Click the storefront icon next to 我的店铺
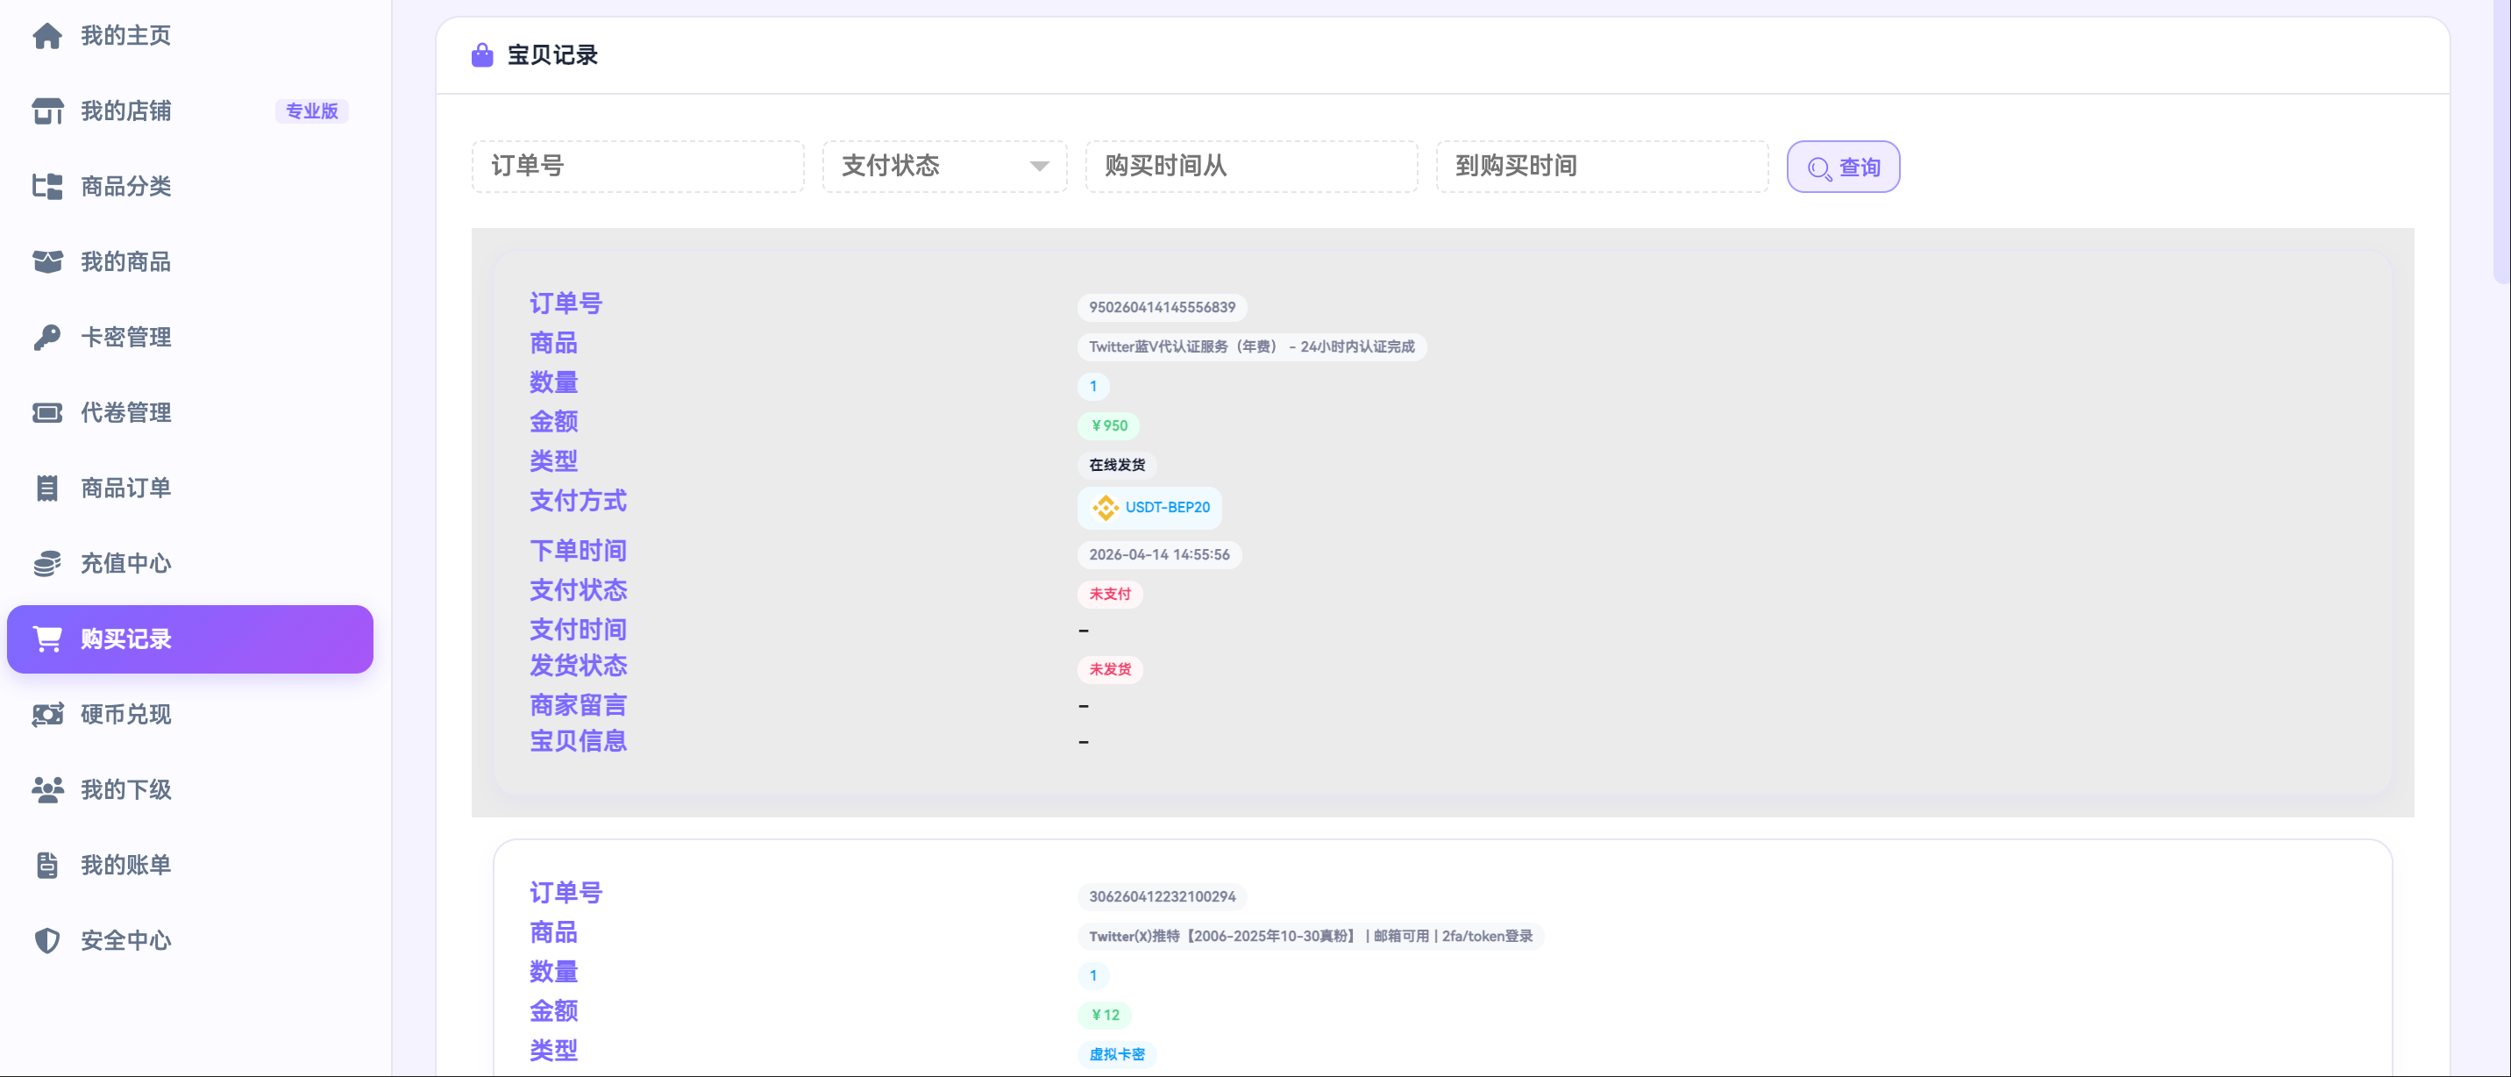 [46, 111]
